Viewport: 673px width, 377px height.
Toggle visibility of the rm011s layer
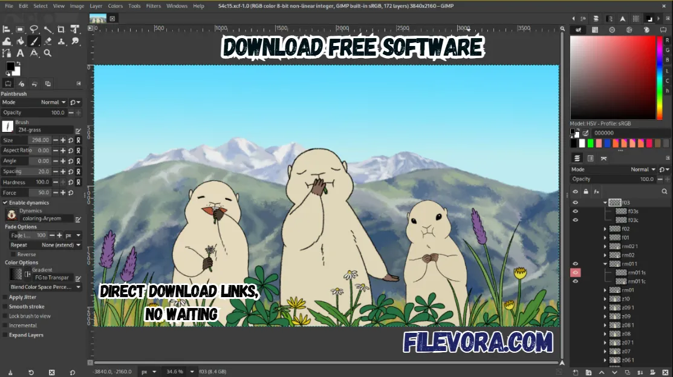[x=575, y=272]
